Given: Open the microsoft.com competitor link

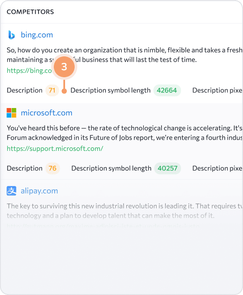Looking at the screenshot, I should click(x=46, y=113).
